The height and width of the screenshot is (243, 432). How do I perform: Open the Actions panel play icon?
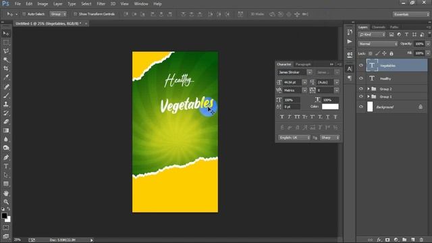tap(350, 41)
